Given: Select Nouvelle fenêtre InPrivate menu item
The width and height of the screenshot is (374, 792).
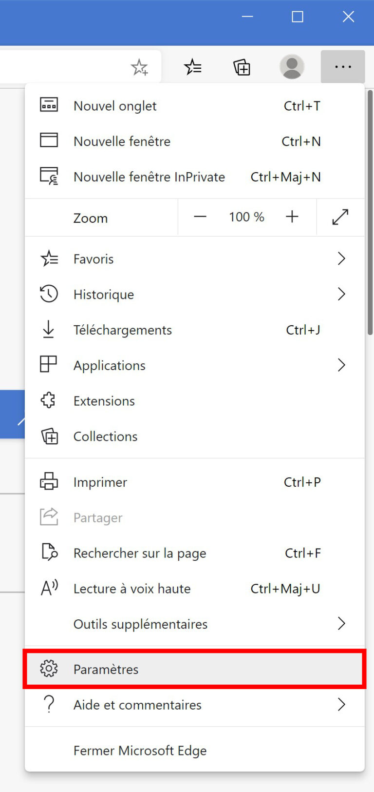Looking at the screenshot, I should tap(149, 177).
